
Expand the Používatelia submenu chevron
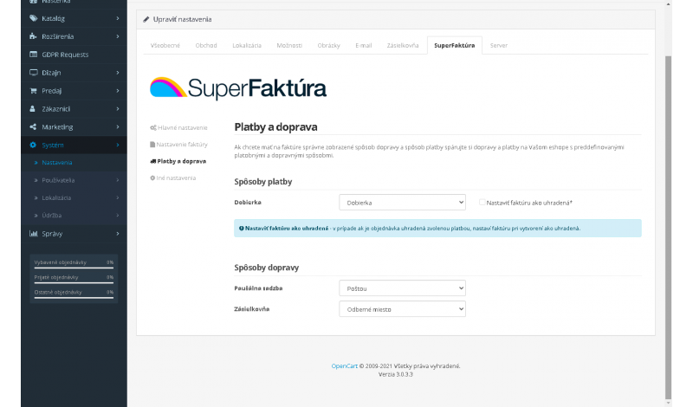(118, 180)
